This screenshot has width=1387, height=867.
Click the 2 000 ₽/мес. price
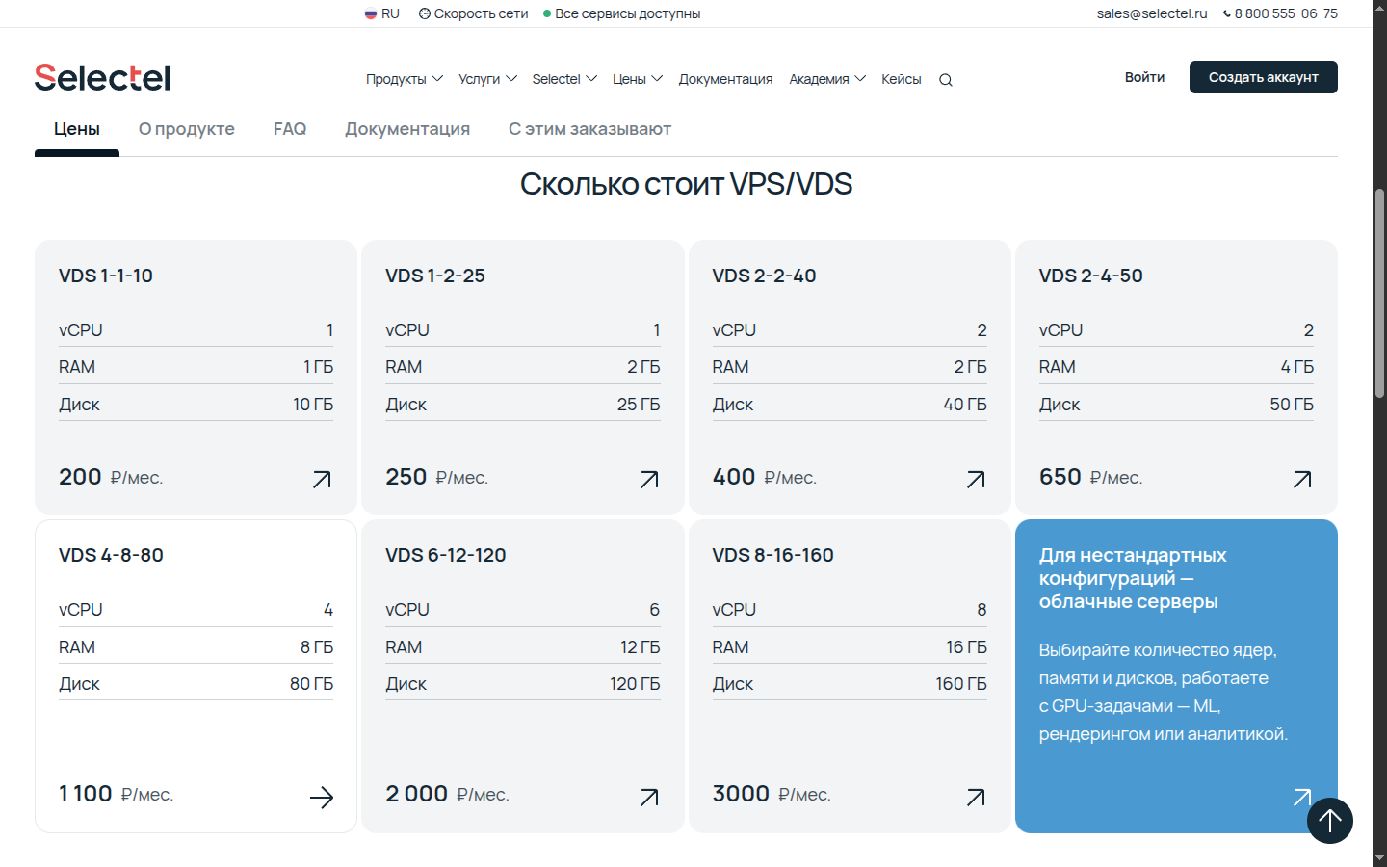pos(447,794)
